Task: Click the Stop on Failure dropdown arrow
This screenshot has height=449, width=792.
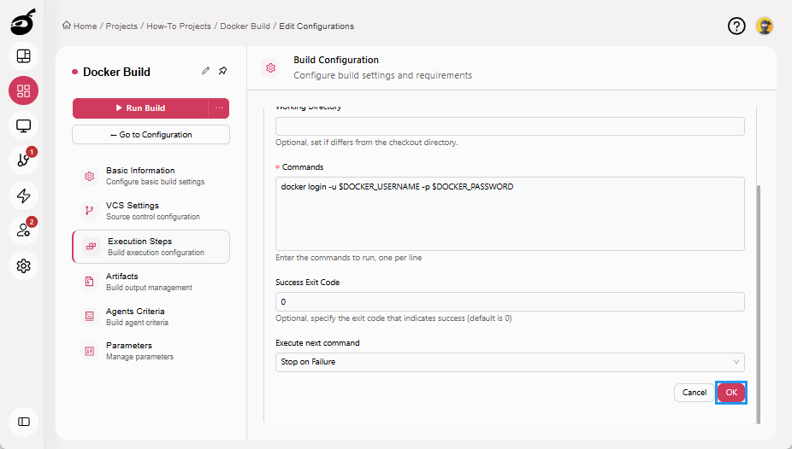Action: pos(736,362)
